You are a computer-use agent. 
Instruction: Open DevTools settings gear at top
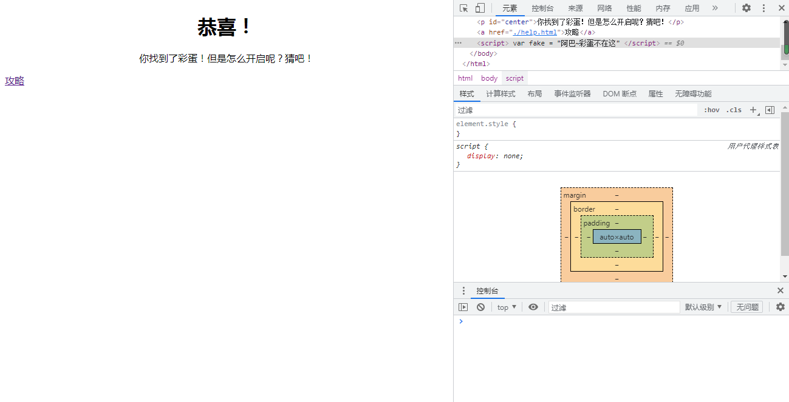click(x=746, y=8)
